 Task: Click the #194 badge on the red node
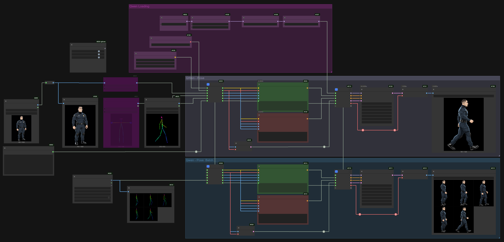[x=305, y=112]
